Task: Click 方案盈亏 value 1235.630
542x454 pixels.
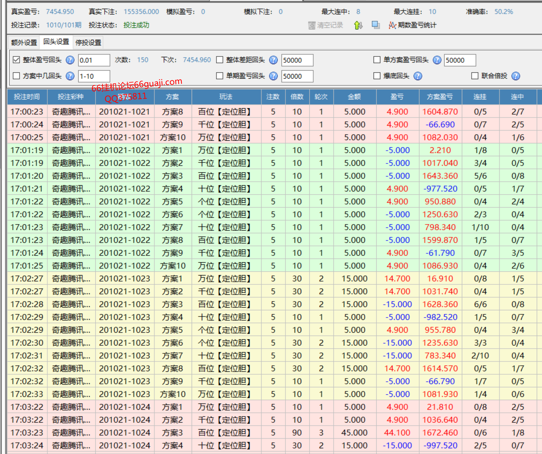Action: [x=440, y=343]
